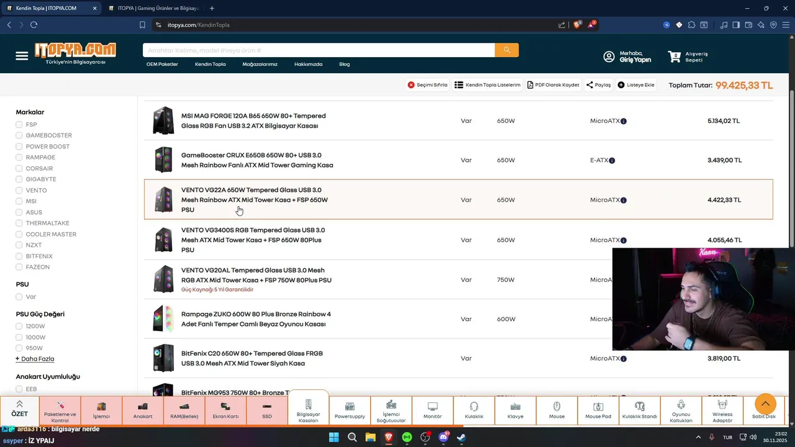Screen dimensions: 795x447
Task: Select the Oyuncu Koltukları category
Action: [681, 410]
